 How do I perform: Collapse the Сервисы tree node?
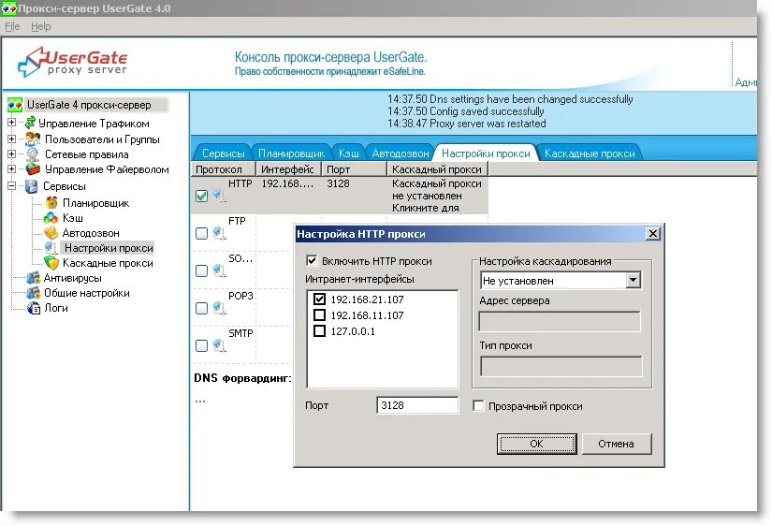tap(11, 185)
